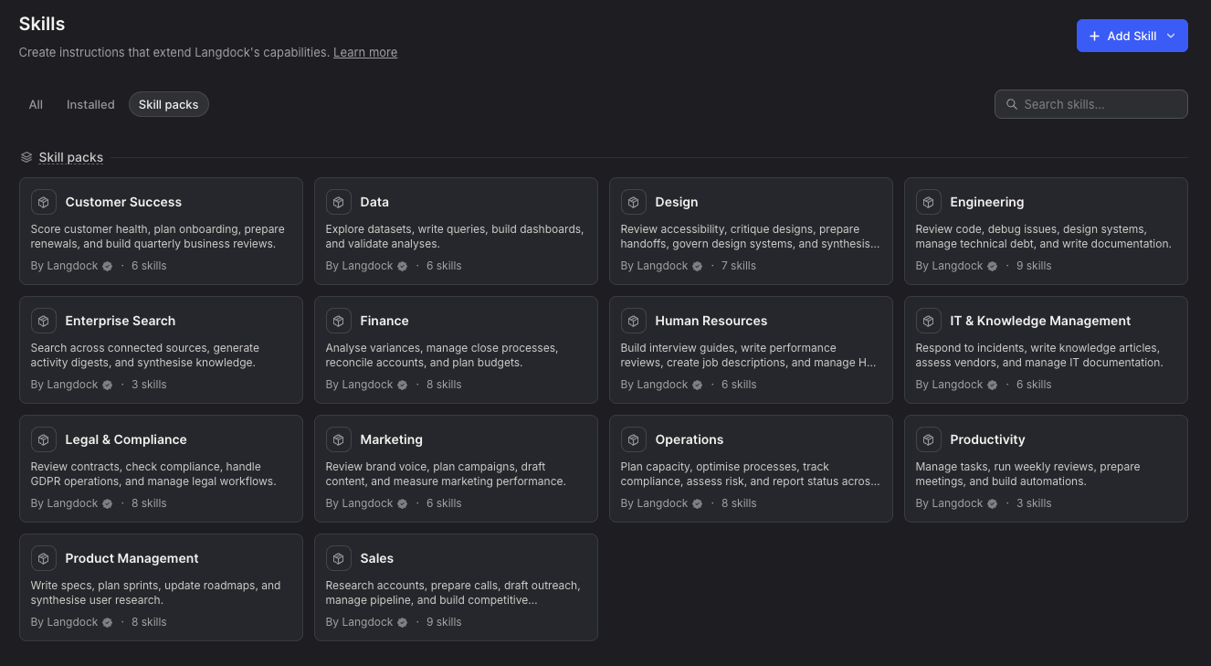Click the Productivity pack cube icon

coord(929,439)
